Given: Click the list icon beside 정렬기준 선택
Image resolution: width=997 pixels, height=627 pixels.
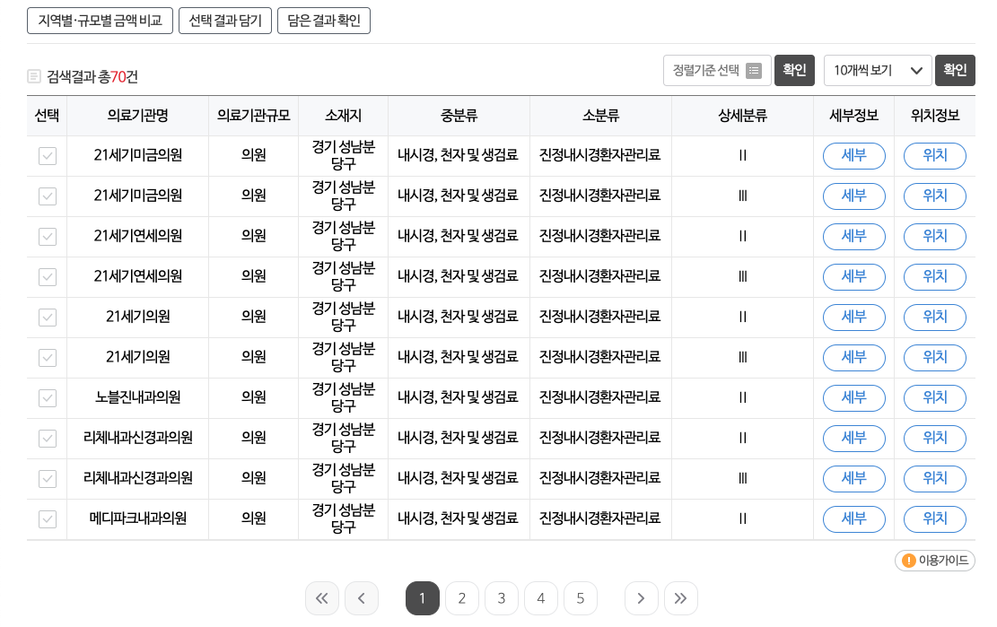Looking at the screenshot, I should pos(752,70).
